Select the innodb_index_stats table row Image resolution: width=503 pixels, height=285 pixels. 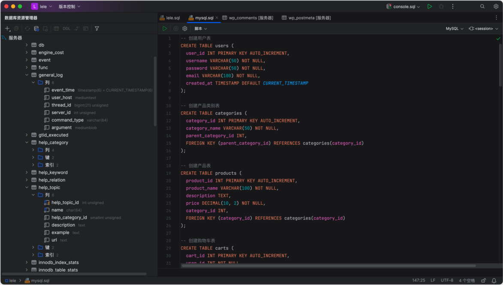click(78, 262)
